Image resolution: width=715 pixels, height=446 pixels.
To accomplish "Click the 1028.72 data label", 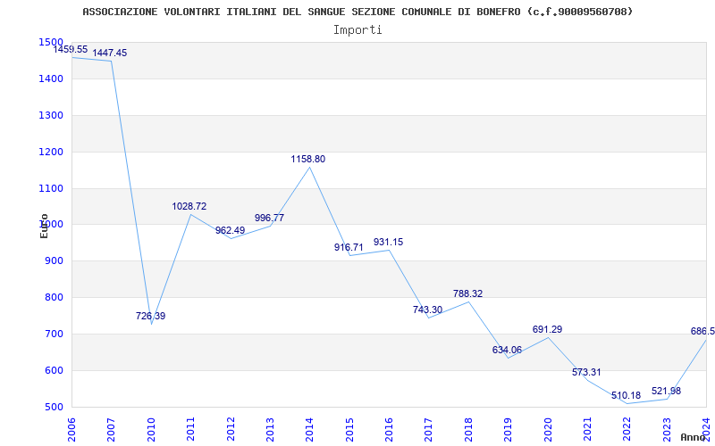I will pos(189,207).
